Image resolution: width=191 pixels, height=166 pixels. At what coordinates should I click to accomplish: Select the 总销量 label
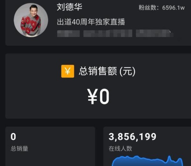point(19,148)
